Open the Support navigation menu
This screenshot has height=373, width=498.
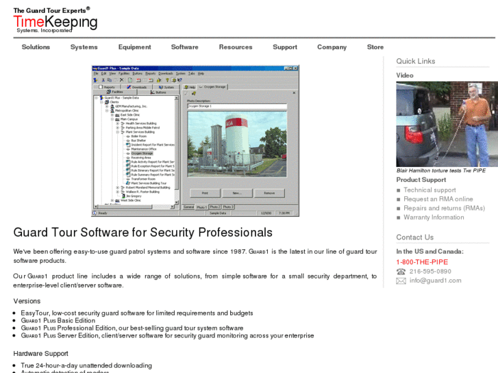(x=285, y=47)
